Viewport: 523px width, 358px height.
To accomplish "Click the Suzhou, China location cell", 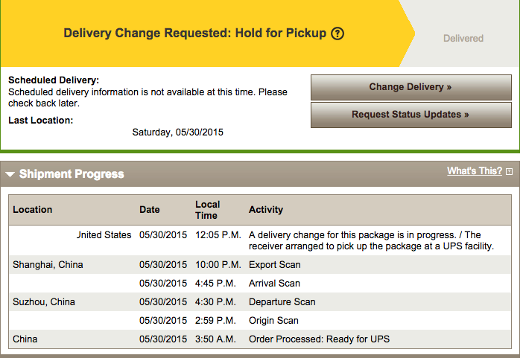I will 44,302.
